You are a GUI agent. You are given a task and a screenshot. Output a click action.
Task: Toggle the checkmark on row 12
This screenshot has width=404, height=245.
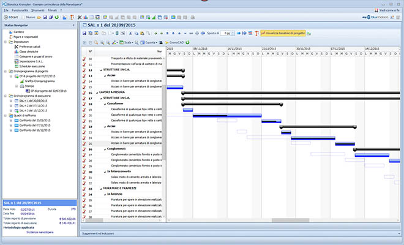84,70
